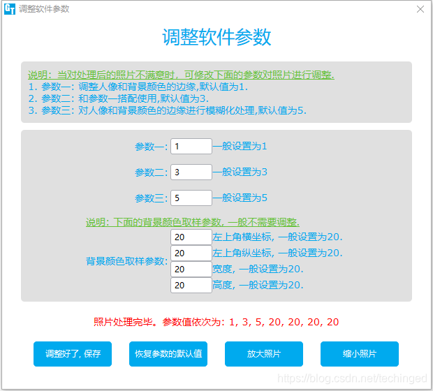Click the 高度, 一般设置为20 text
433x391 pixels.
pyautogui.click(x=258, y=285)
